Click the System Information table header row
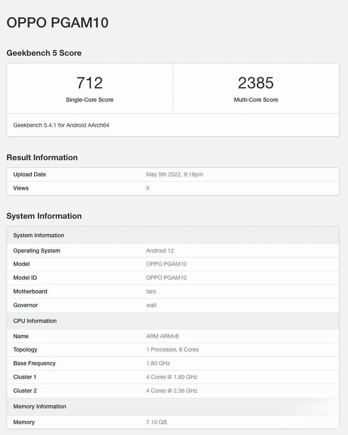The image size is (348, 435). click(x=173, y=235)
